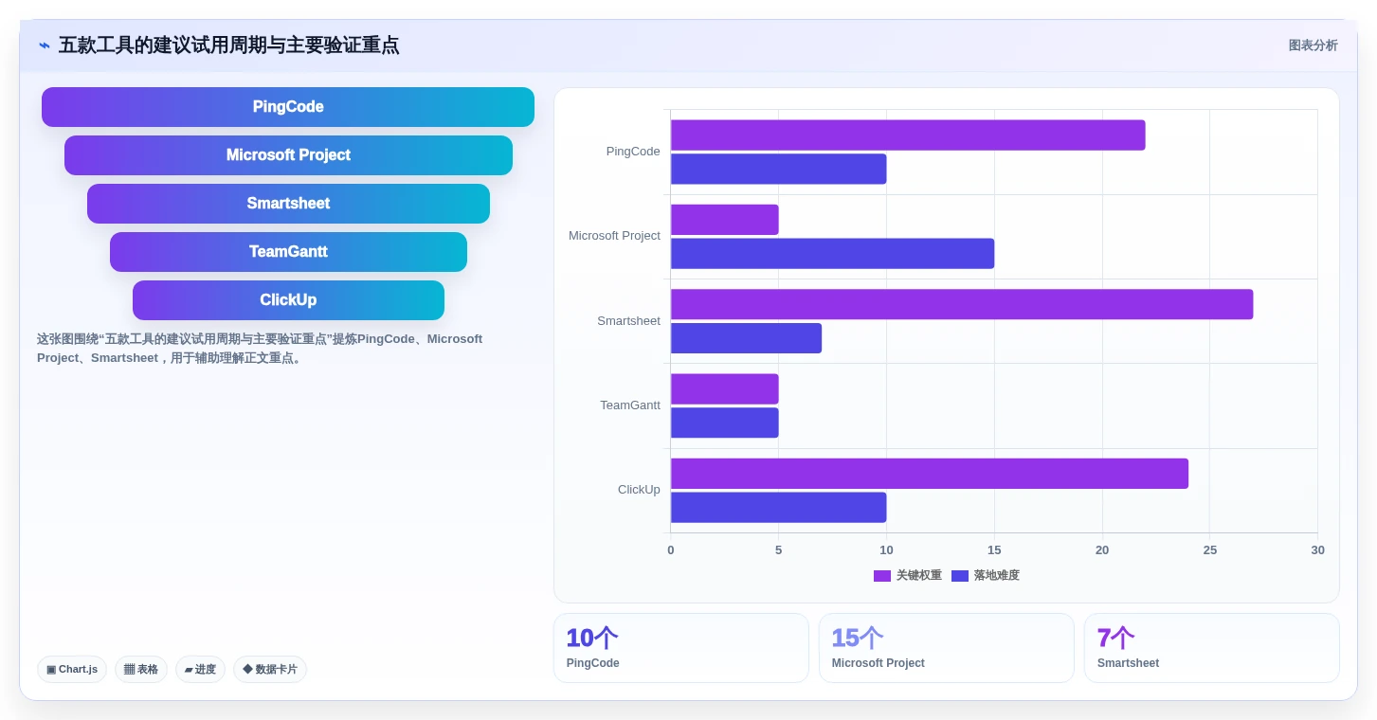Click the 图表分析 label
The height and width of the screenshot is (720, 1377).
[x=1313, y=45]
